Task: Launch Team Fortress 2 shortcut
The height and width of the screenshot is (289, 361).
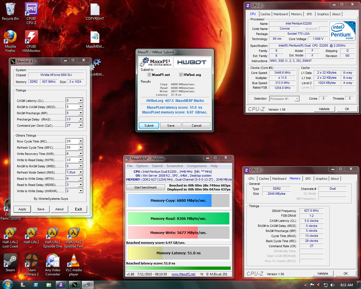Action: point(31,265)
